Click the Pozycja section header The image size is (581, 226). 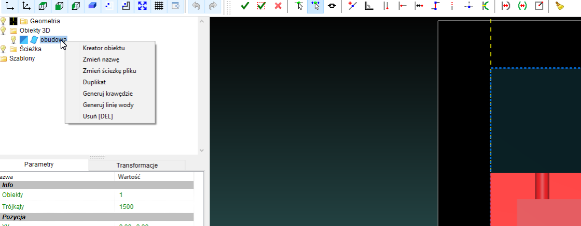click(x=96, y=217)
